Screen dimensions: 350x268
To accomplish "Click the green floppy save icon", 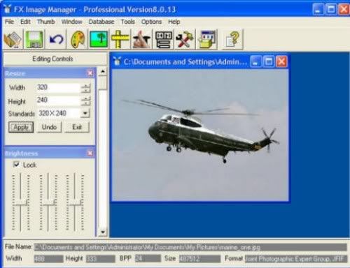I will [x=34, y=39].
